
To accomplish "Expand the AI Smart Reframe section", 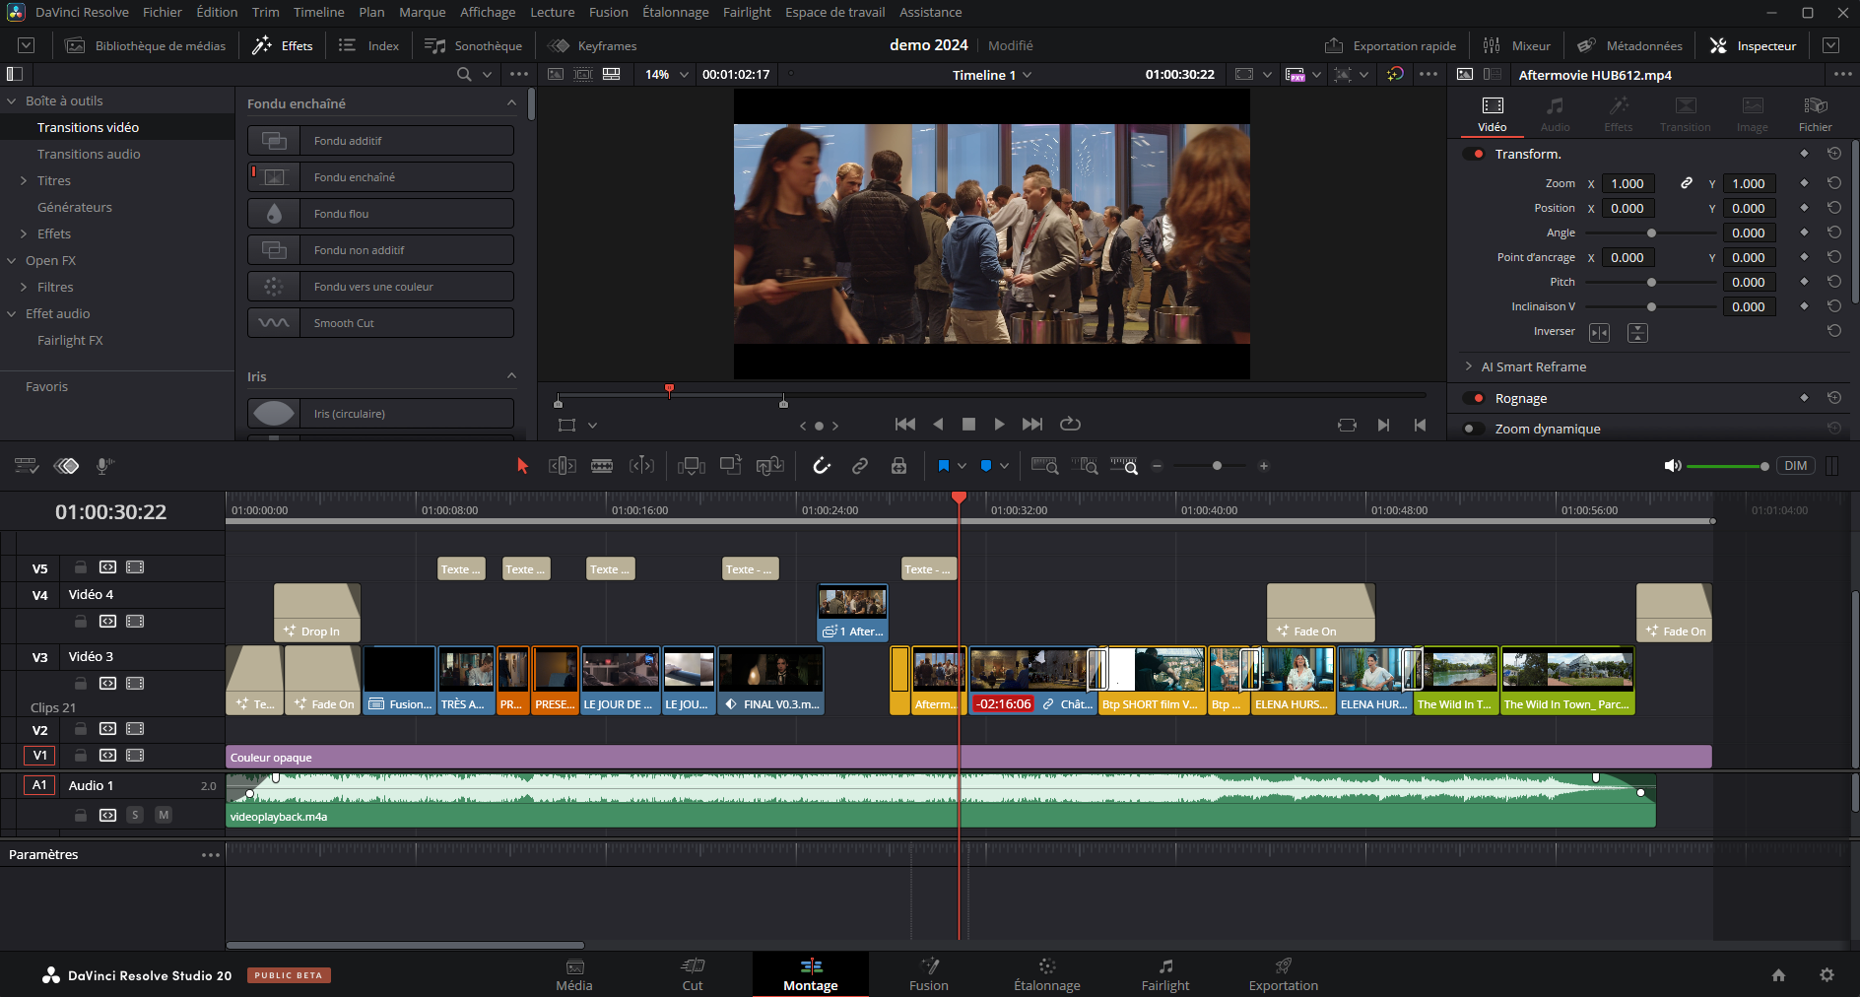I will coord(1469,366).
